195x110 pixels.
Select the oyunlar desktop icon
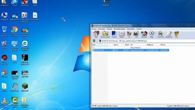pos(4,45)
